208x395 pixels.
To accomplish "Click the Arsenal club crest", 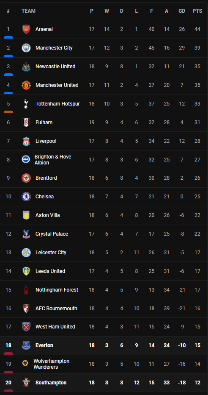I will pyautogui.click(x=26, y=29).
